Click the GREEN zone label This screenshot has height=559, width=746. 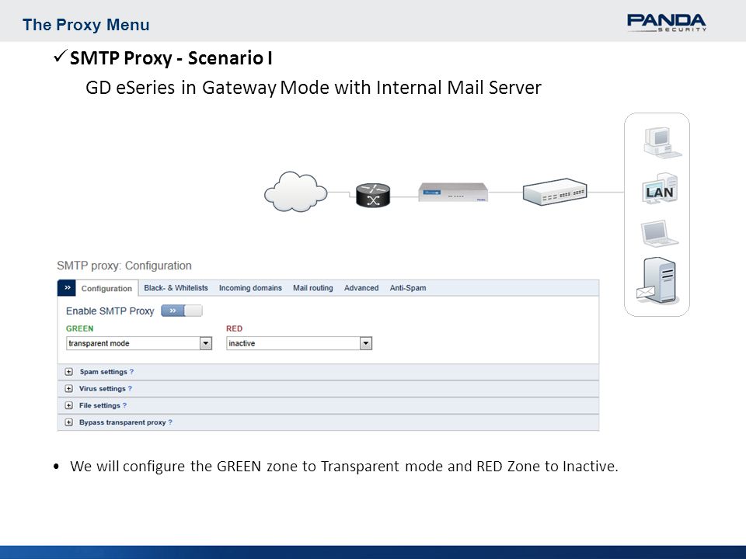click(80, 328)
